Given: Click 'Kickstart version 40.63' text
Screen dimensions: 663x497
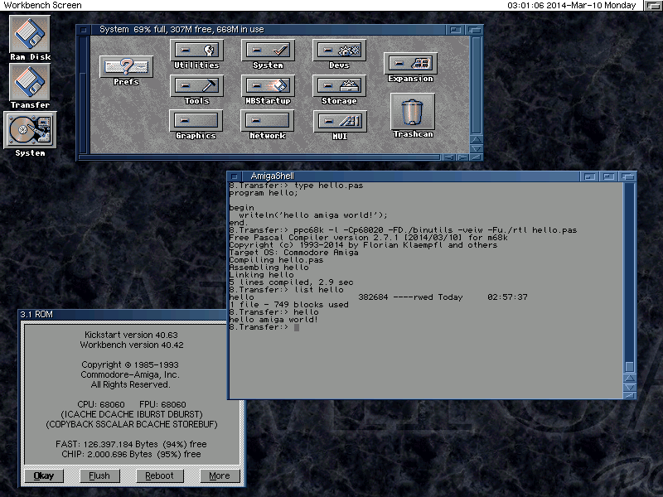Looking at the screenshot, I should click(x=131, y=335).
